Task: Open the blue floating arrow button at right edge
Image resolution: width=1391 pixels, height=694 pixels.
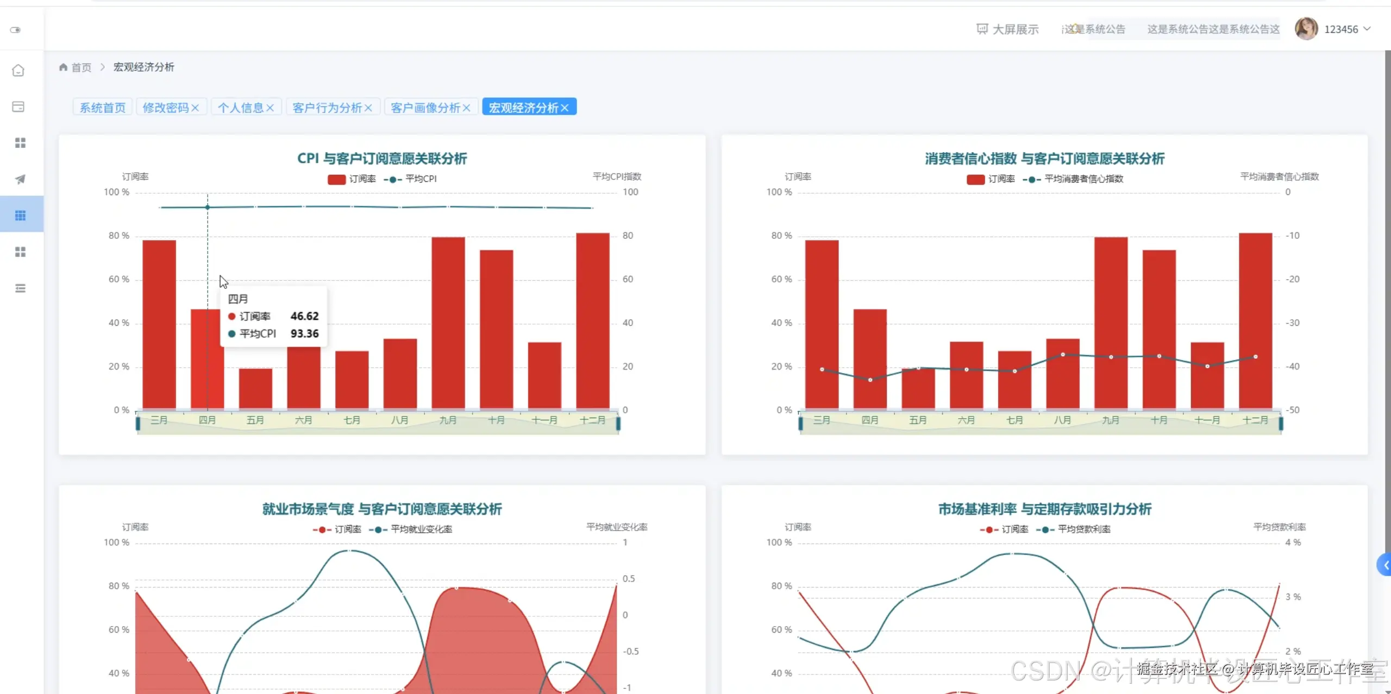Action: tap(1384, 565)
